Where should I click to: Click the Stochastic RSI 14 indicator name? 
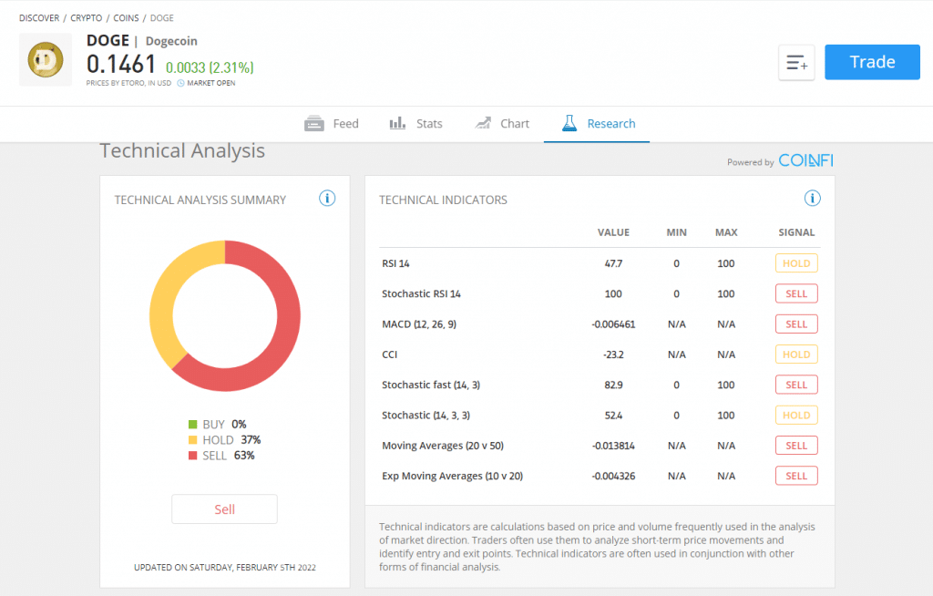click(x=421, y=293)
